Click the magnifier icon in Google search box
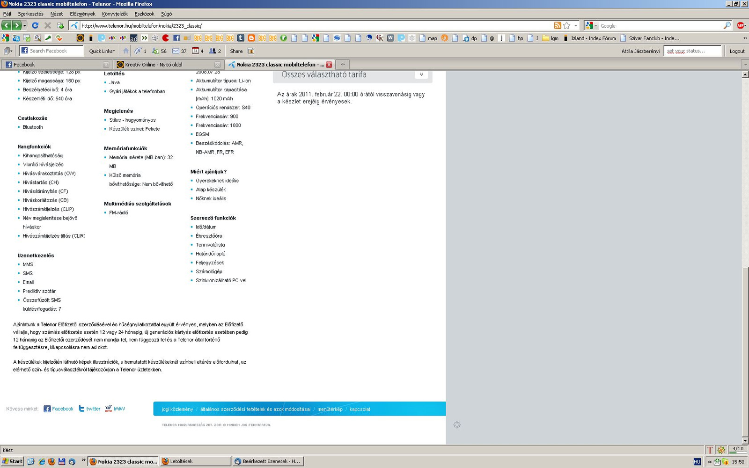Screen dimensions: 749x468 click(727, 26)
